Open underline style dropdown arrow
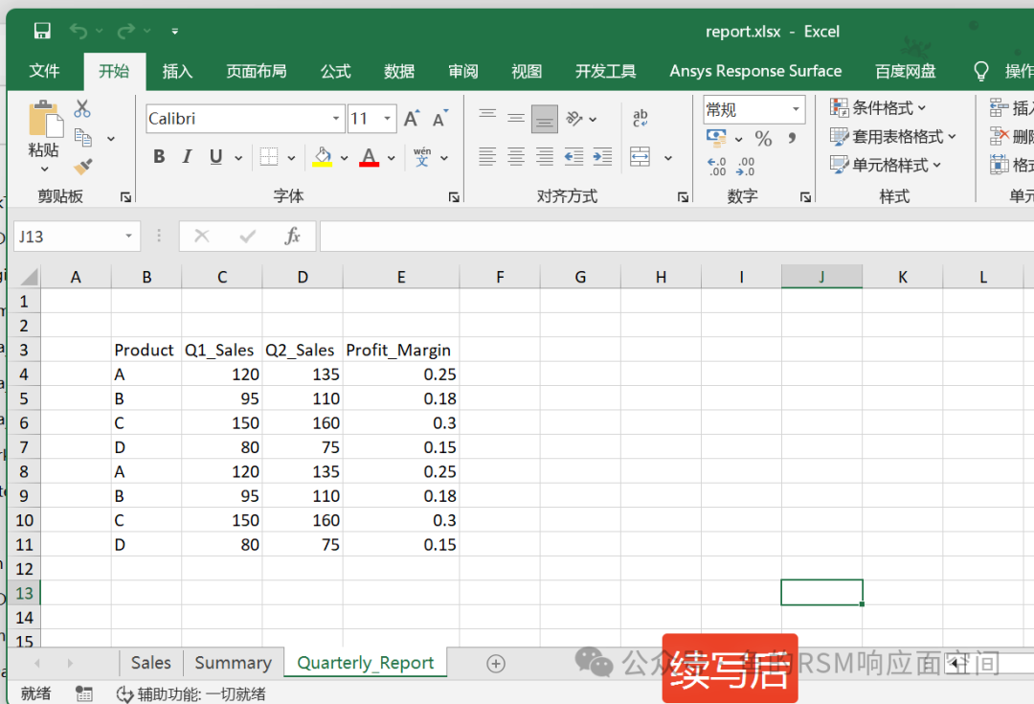Image resolution: width=1034 pixels, height=704 pixels. pyautogui.click(x=238, y=158)
